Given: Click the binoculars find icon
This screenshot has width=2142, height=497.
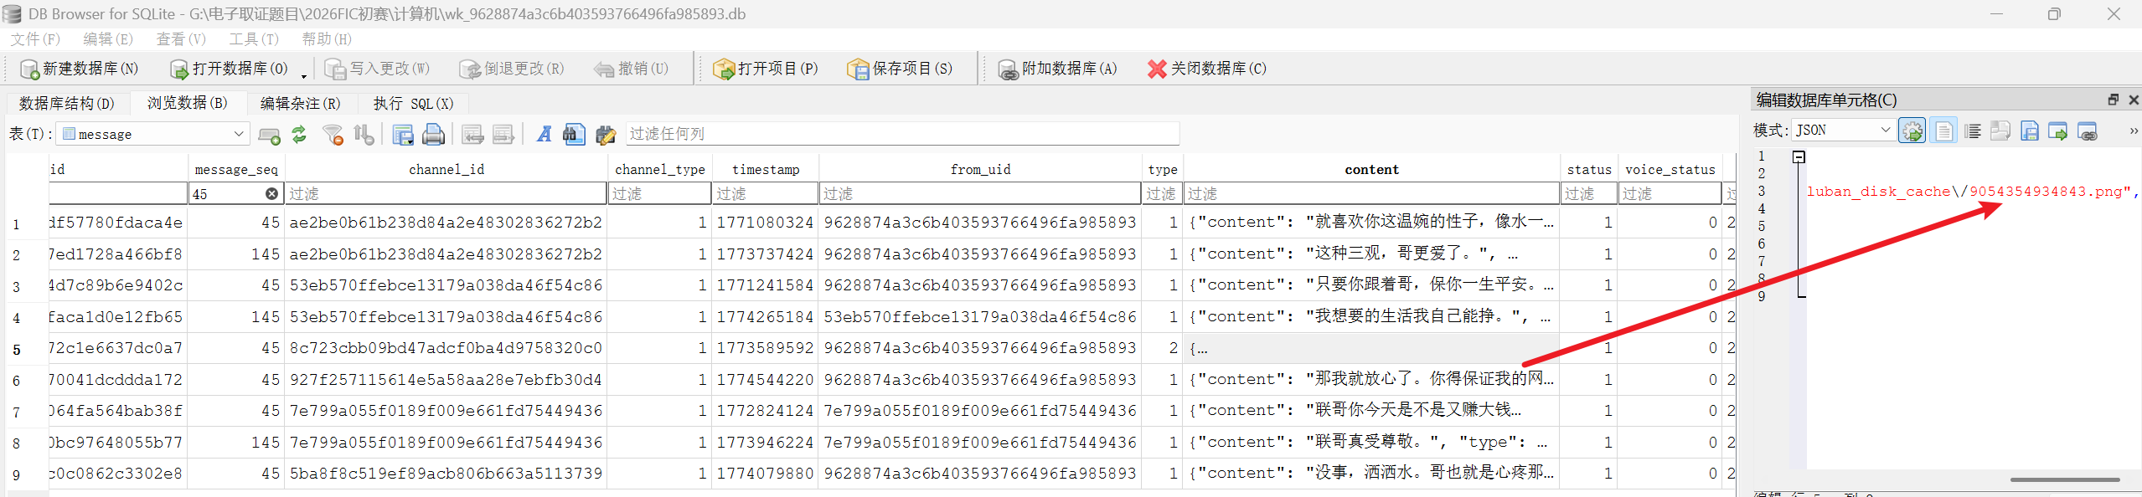Looking at the screenshot, I should click(574, 134).
